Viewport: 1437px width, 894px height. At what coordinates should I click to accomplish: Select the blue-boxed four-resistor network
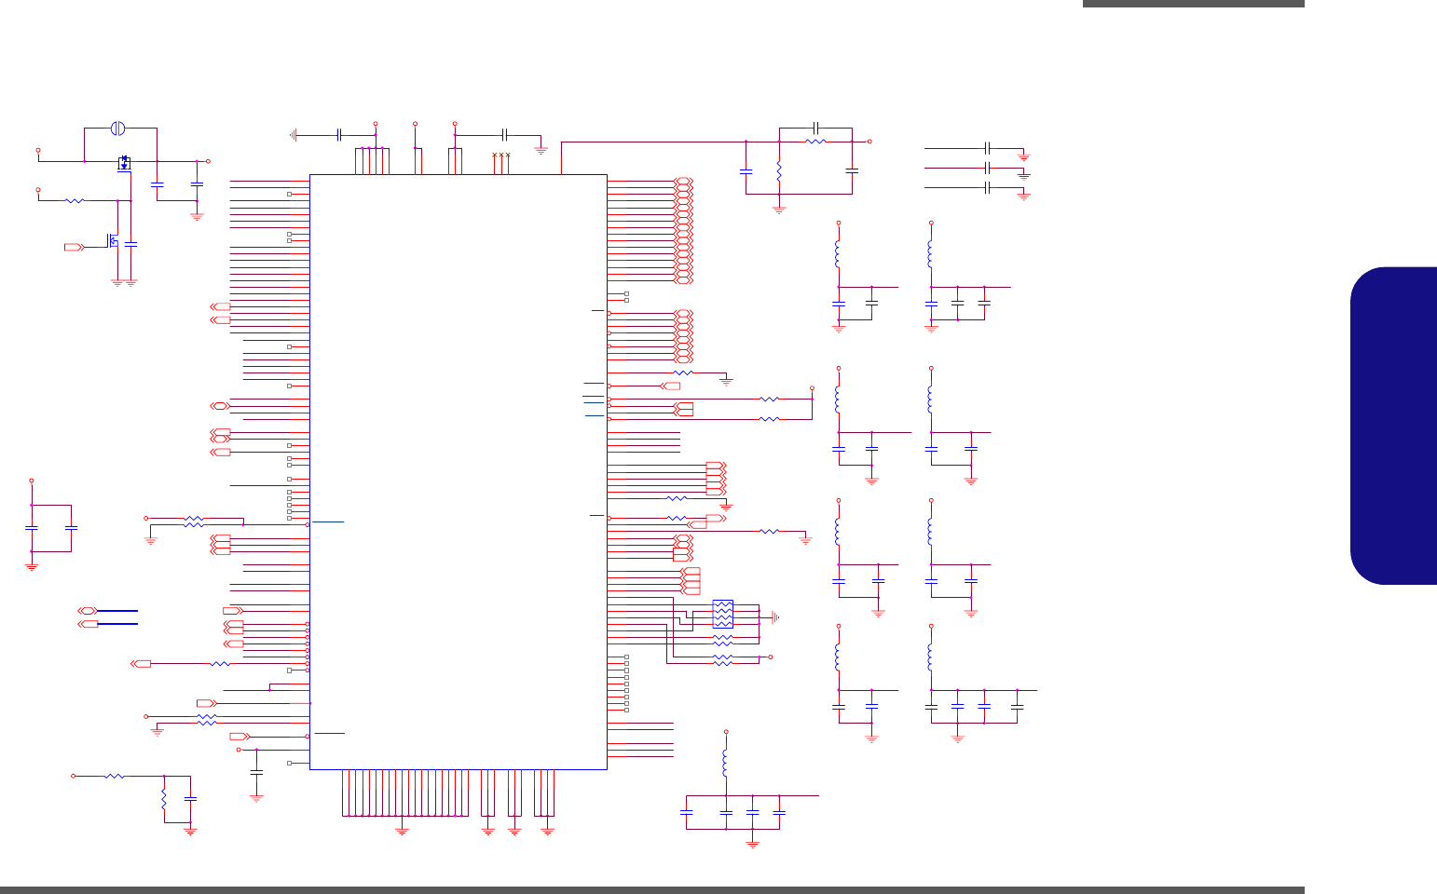tap(723, 614)
